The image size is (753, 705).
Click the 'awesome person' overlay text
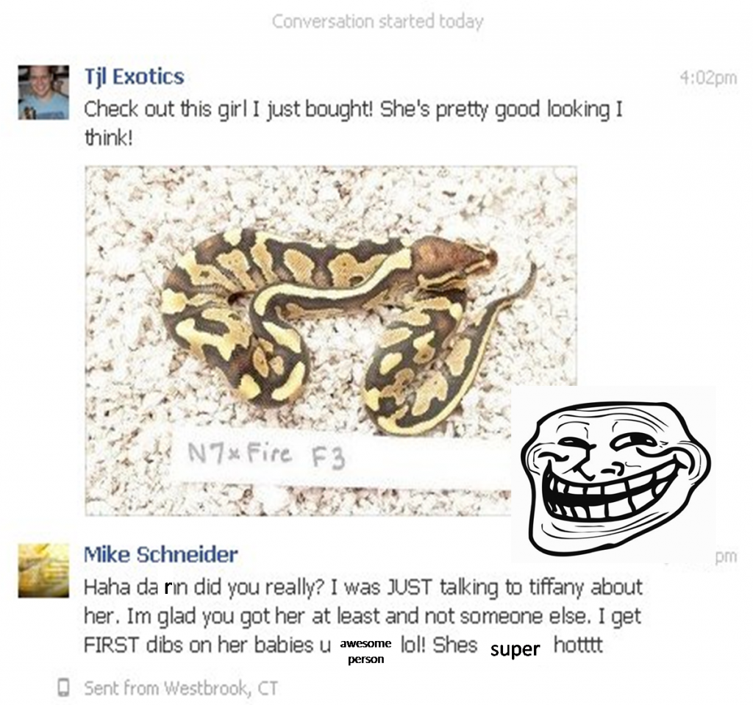click(x=365, y=651)
